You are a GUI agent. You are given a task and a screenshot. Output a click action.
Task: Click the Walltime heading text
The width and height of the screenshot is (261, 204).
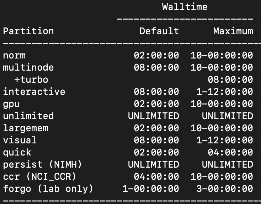(185, 7)
